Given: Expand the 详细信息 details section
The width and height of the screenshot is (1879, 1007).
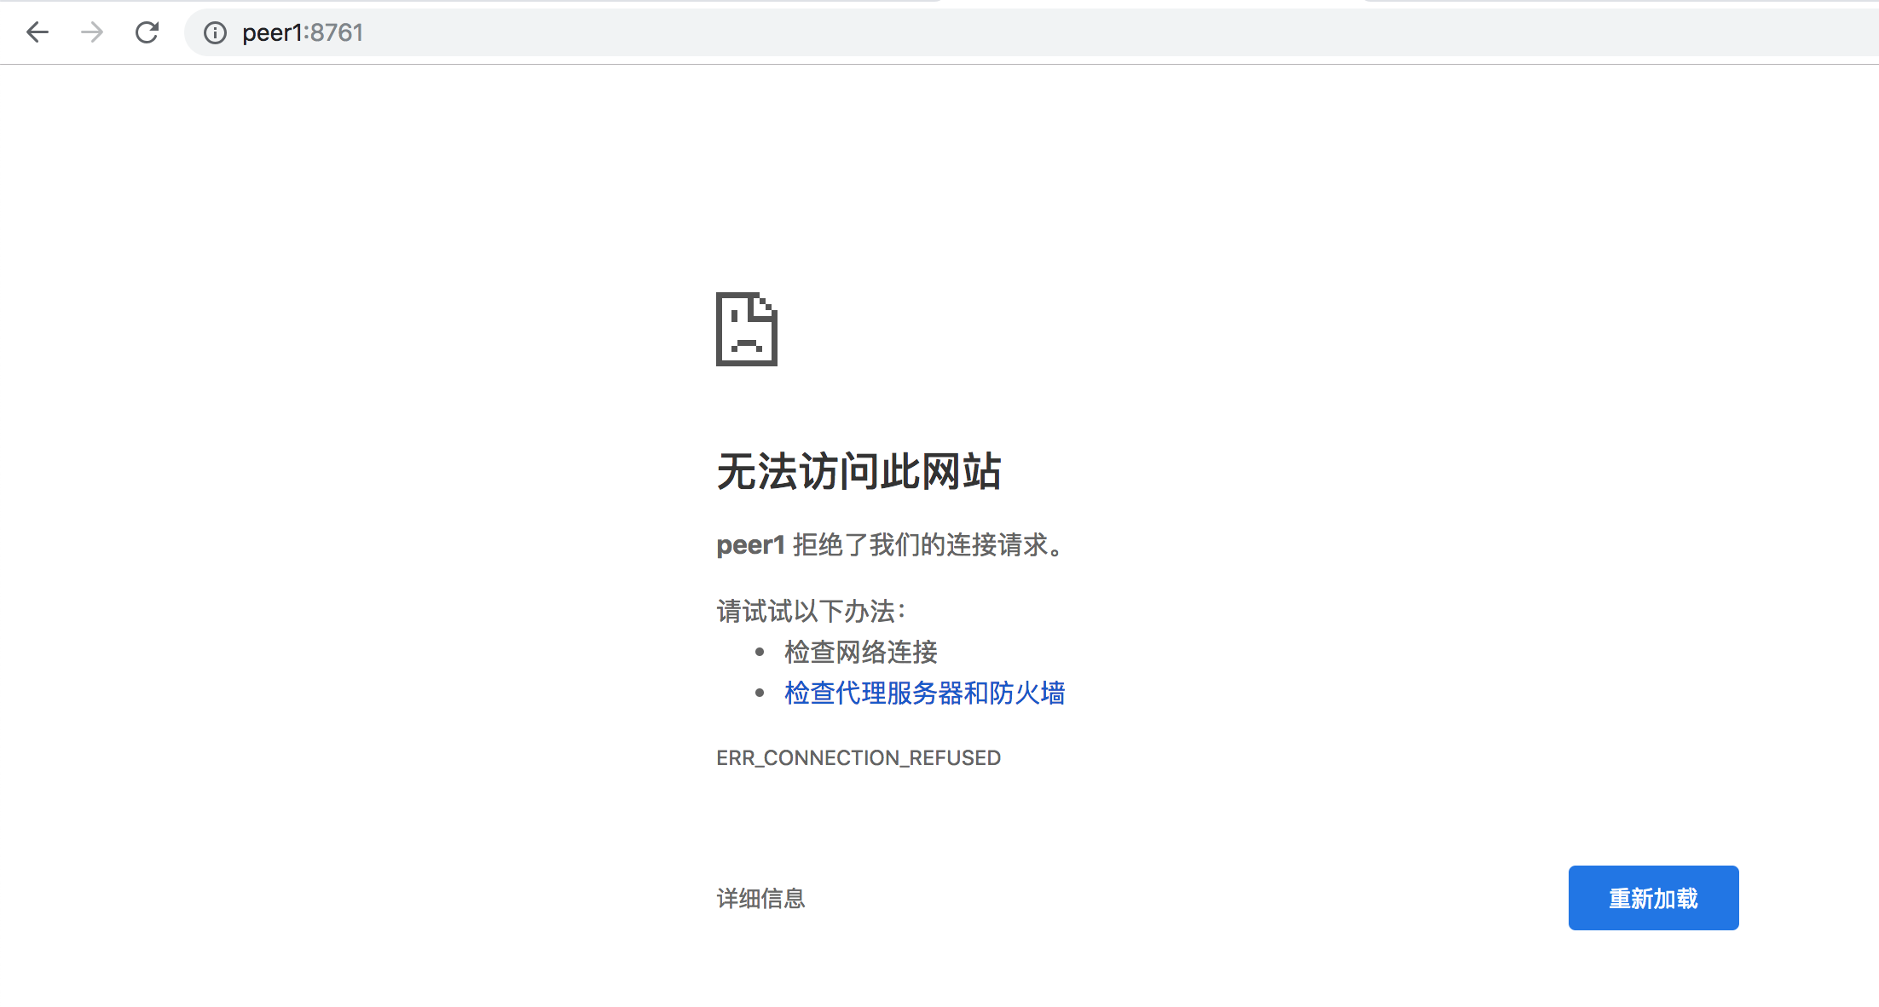Looking at the screenshot, I should pyautogui.click(x=760, y=898).
